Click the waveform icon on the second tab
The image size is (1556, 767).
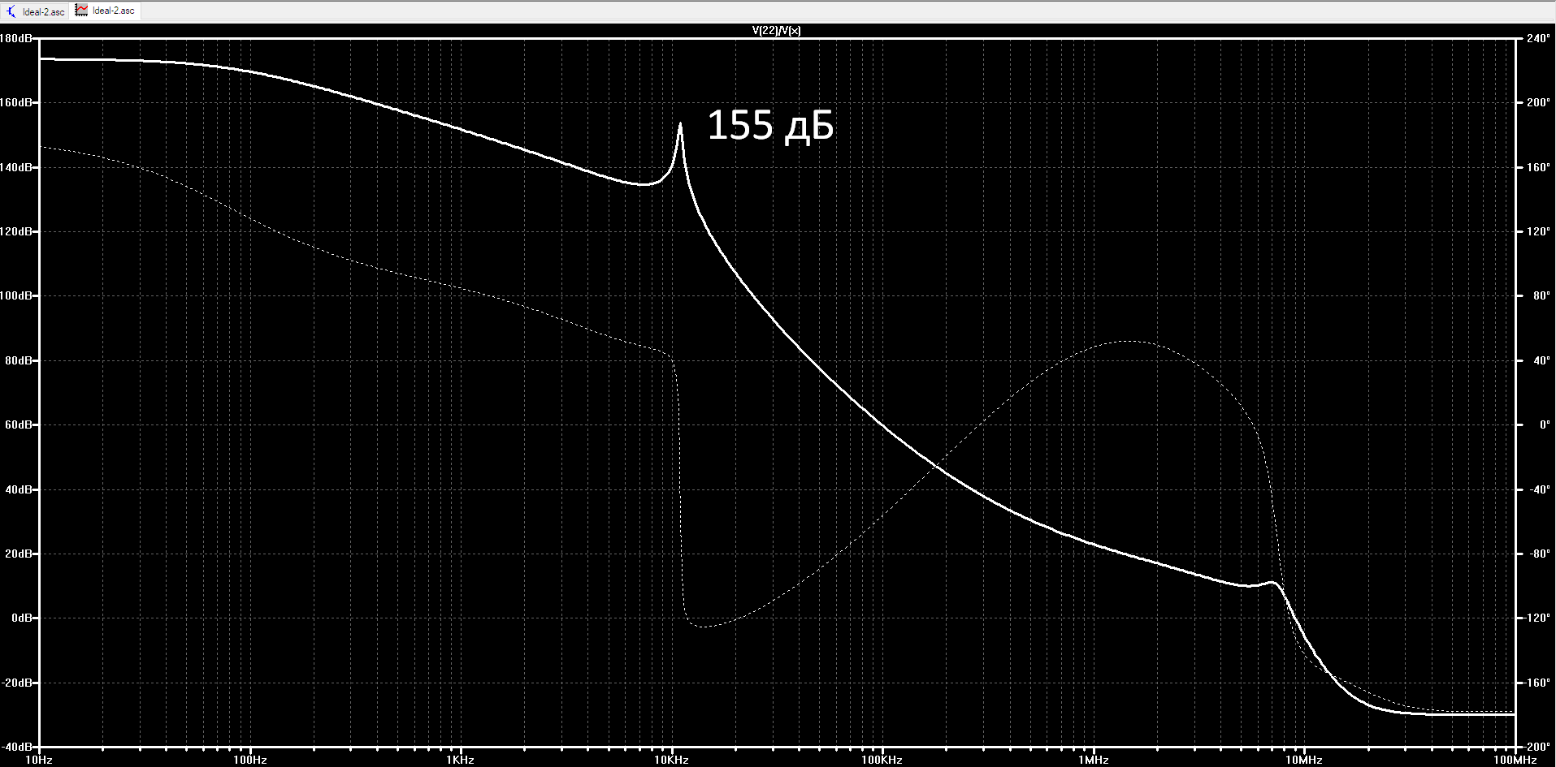81,11
